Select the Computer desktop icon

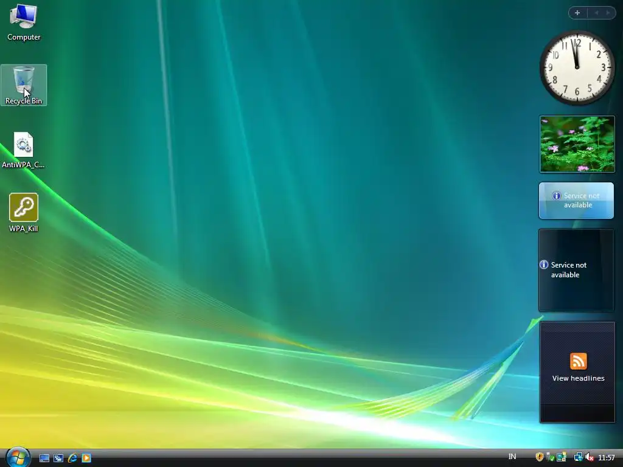24,22
